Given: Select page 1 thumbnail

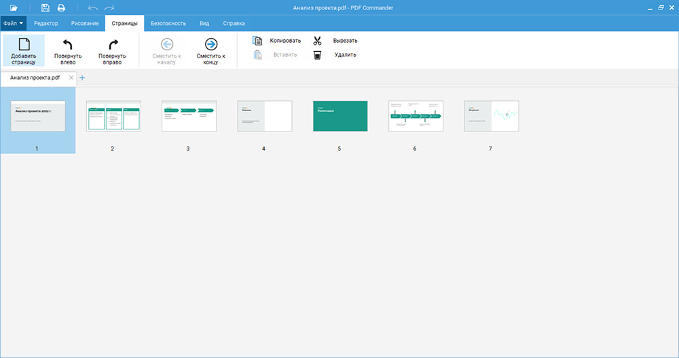Looking at the screenshot, I should pyautogui.click(x=37, y=117).
